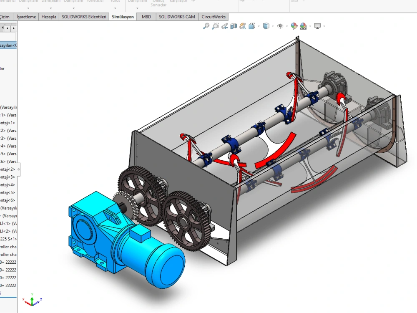Open the SOLIDWORKS CAM tab
The height and width of the screenshot is (313, 417).
click(177, 17)
